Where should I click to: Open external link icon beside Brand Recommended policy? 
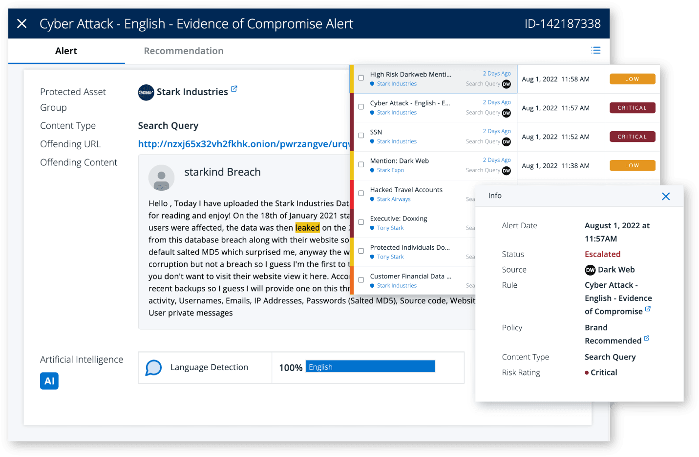[647, 338]
